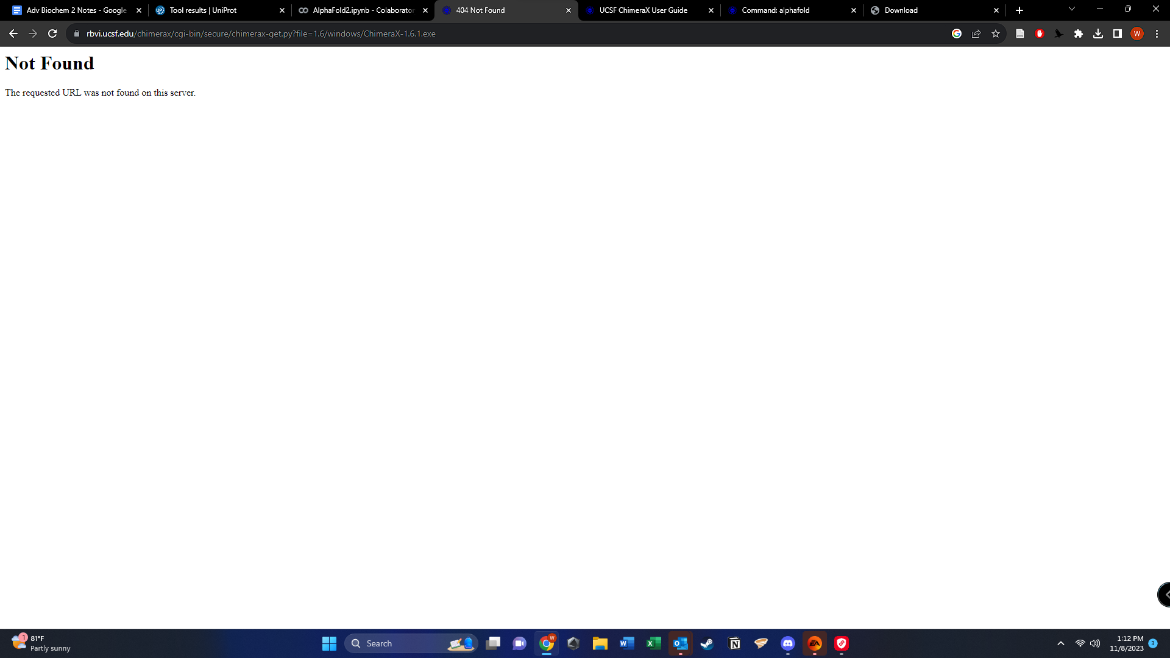Image resolution: width=1170 pixels, height=658 pixels.
Task: Open Chrome profile avatar W
Action: tap(1136, 34)
